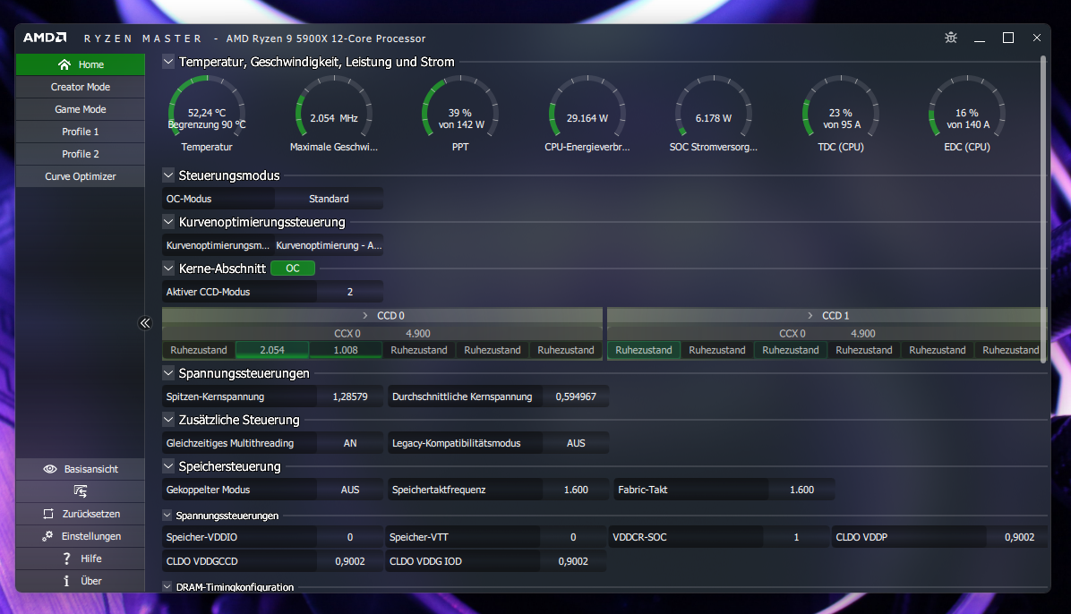Collapse the Speichersteuerung section
Screen dimensions: 1071x614
[x=168, y=465]
